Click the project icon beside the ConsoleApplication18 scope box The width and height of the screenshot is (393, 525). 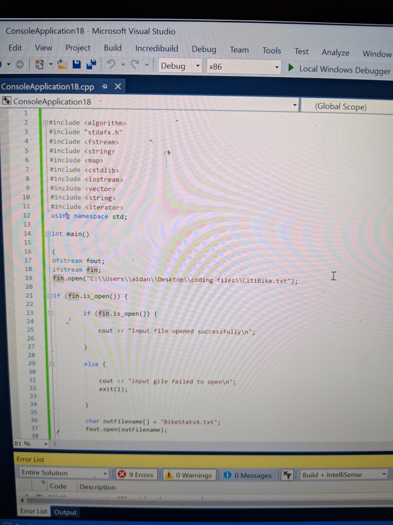pos(6,101)
